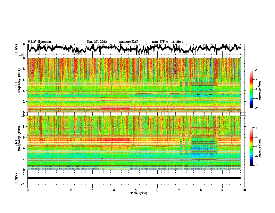Click the time-axis tick label '1'
Screen dimensions: 275x213
click(x=49, y=190)
